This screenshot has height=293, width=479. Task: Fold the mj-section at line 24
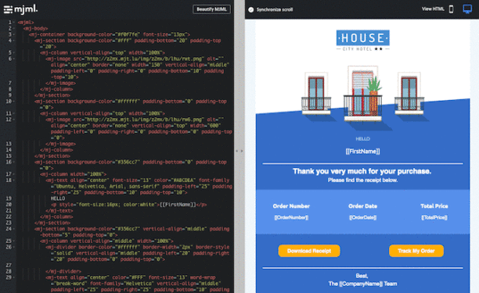click(x=14, y=229)
